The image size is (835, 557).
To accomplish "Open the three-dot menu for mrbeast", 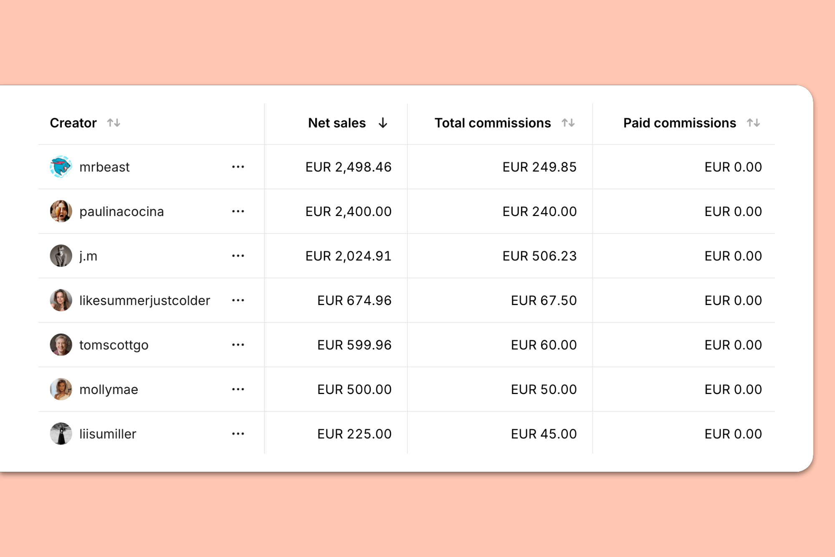I will [238, 167].
